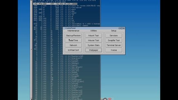Minimize the ControlPanel window

[x=120, y=28]
